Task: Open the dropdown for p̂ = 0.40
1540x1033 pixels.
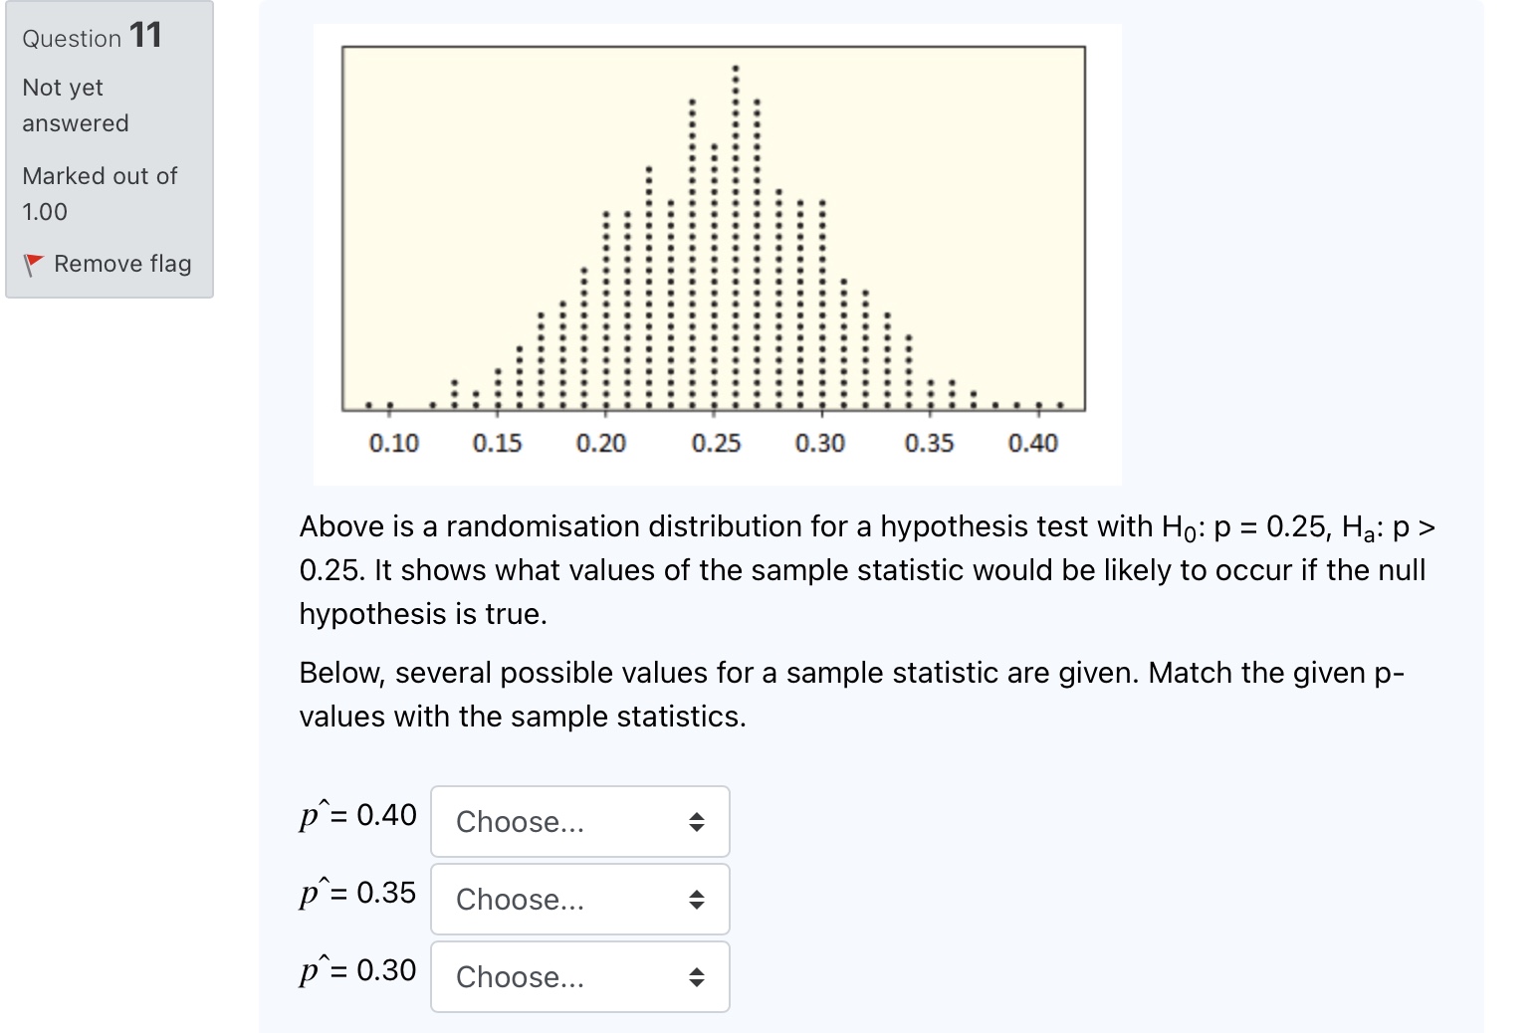Action: pyautogui.click(x=579, y=822)
